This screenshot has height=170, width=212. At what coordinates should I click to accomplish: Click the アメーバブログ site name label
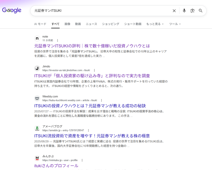click(52, 126)
